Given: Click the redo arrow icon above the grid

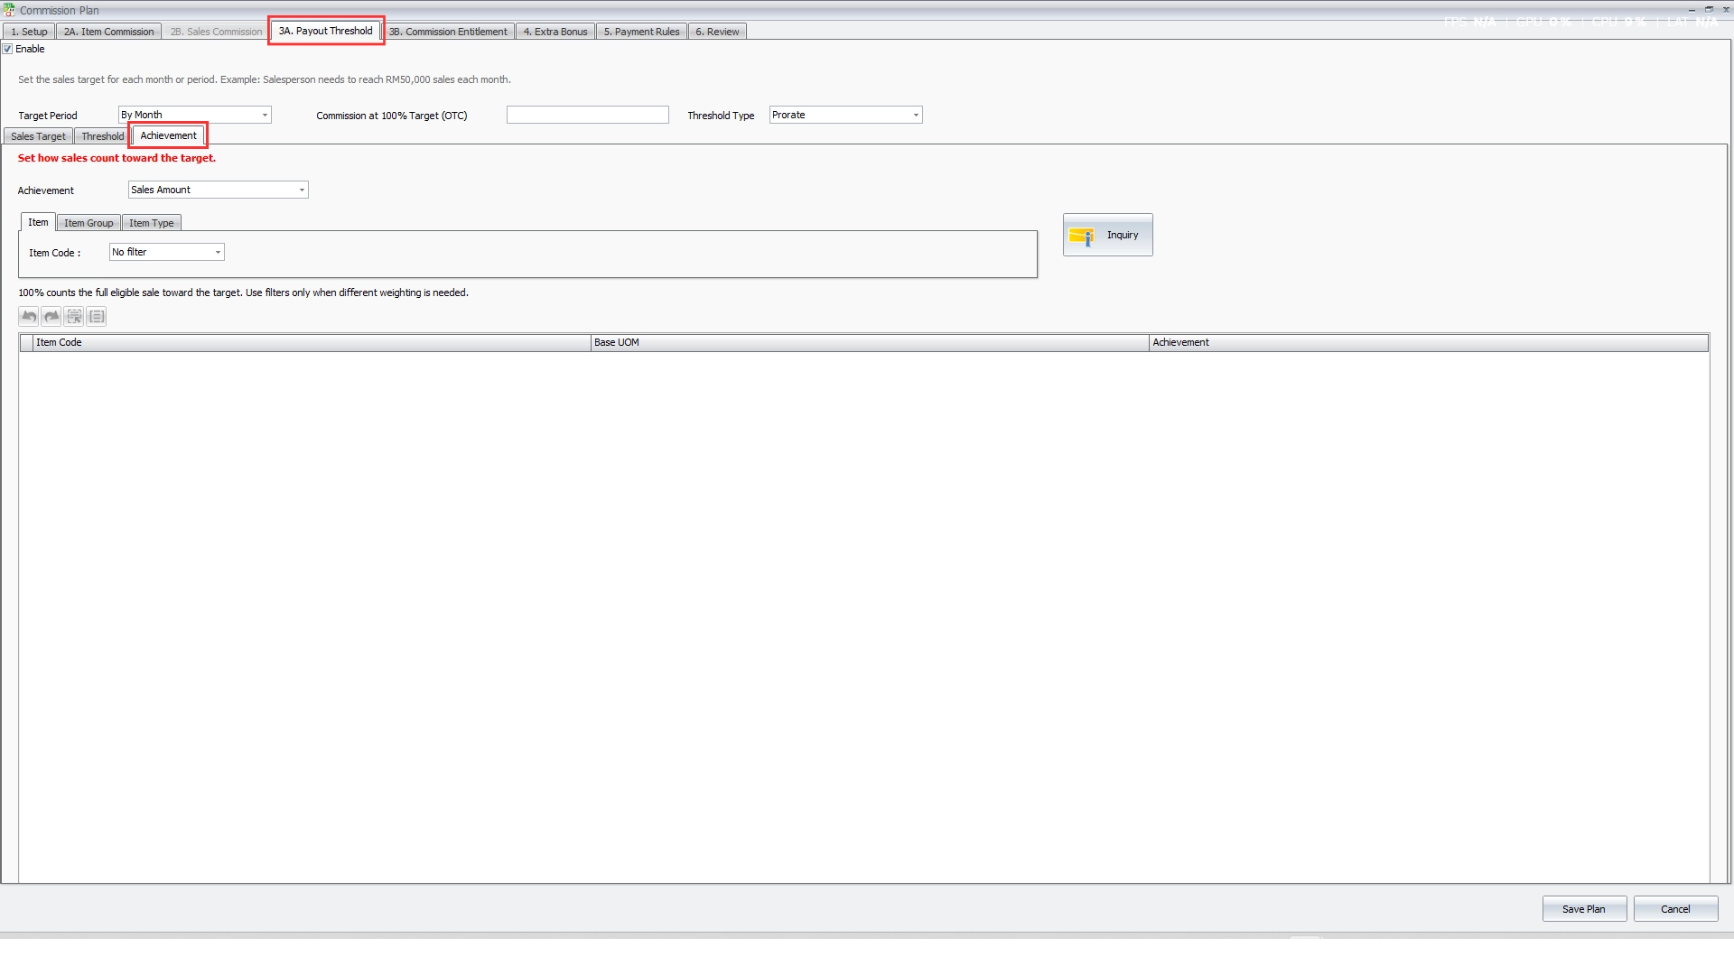Looking at the screenshot, I should click(51, 317).
